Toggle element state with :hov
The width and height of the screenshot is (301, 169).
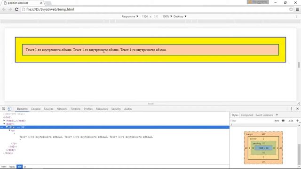[276, 121]
